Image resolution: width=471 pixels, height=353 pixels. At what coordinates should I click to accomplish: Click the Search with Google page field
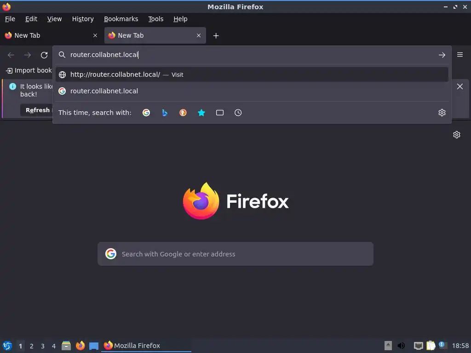click(235, 254)
